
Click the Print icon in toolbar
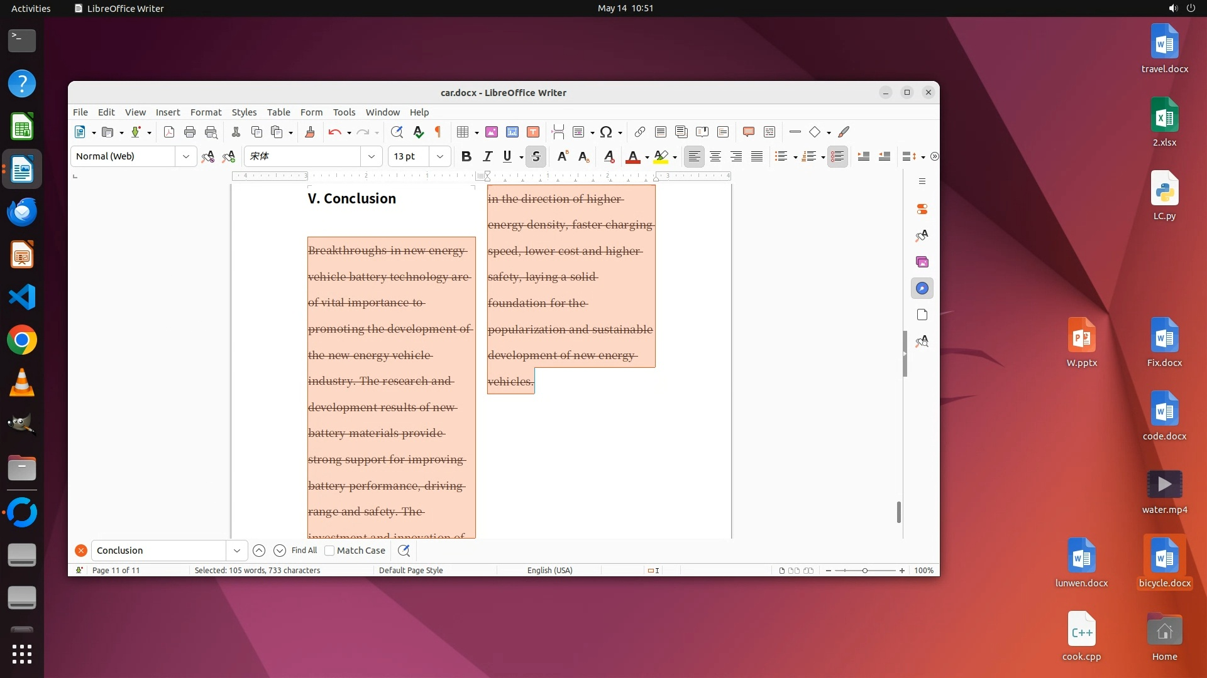(x=190, y=132)
